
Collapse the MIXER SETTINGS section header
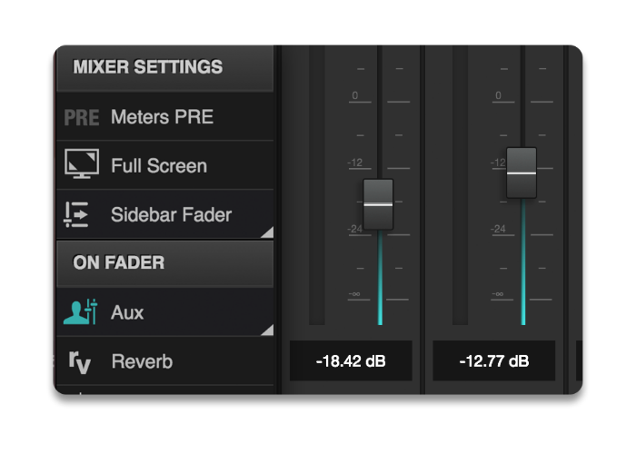[x=164, y=67]
